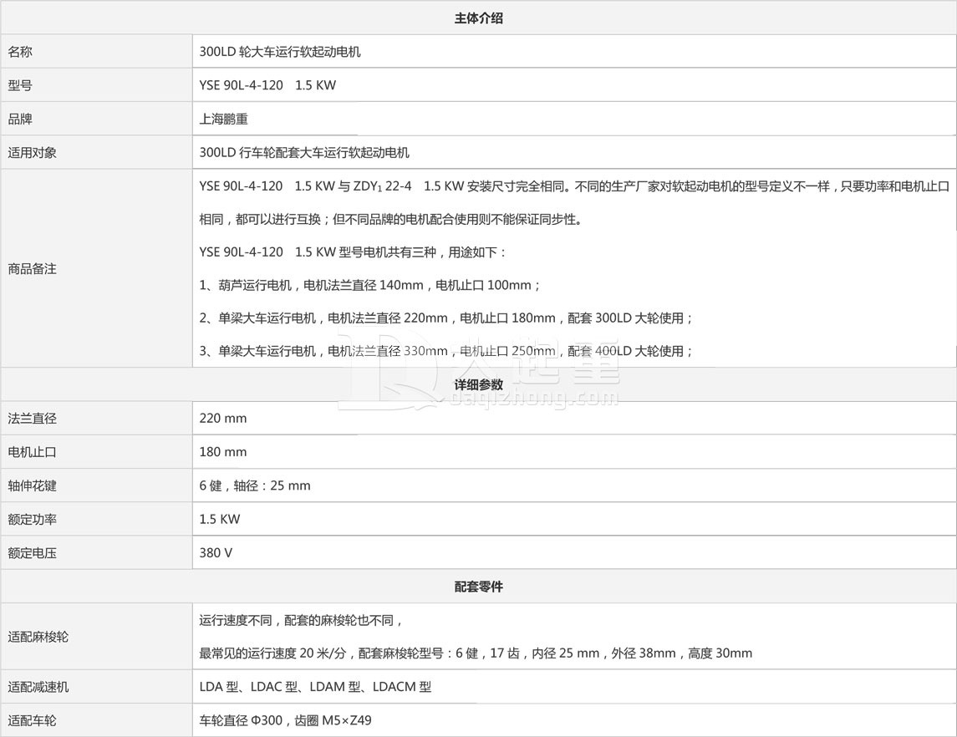
Task: Click the 300LD 轮大车运行软起动电机 name value
Action: pos(280,52)
